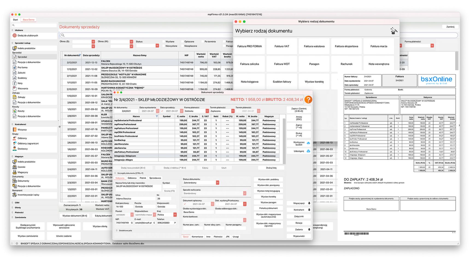The height and width of the screenshot is (264, 470).
Task: Click Zapisz i Zamknij button
Action: pos(299,110)
